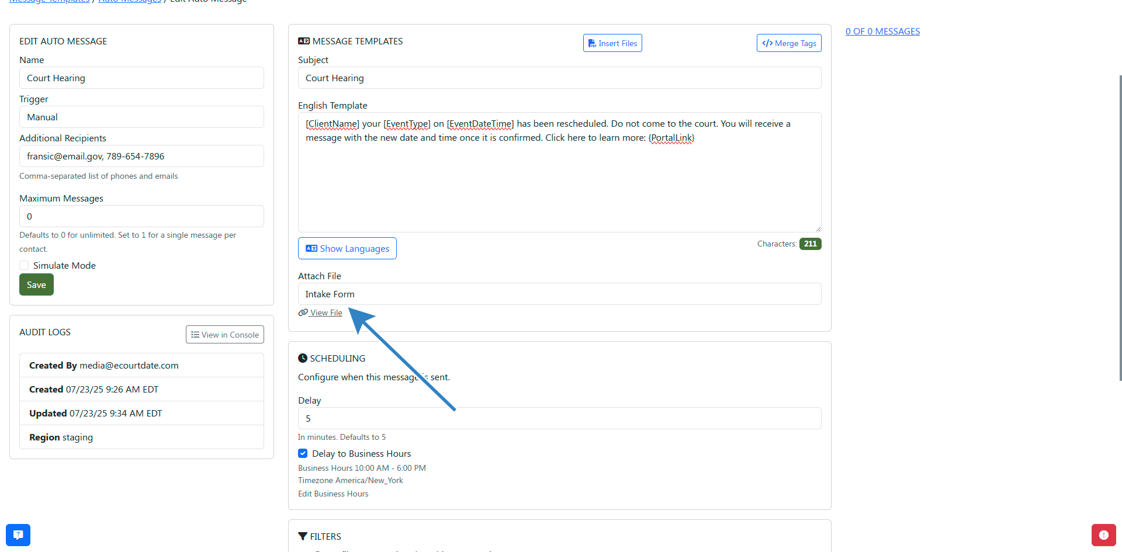Click the Message Templates language icon
Screen dimensions: 1122x552
(x=304, y=41)
